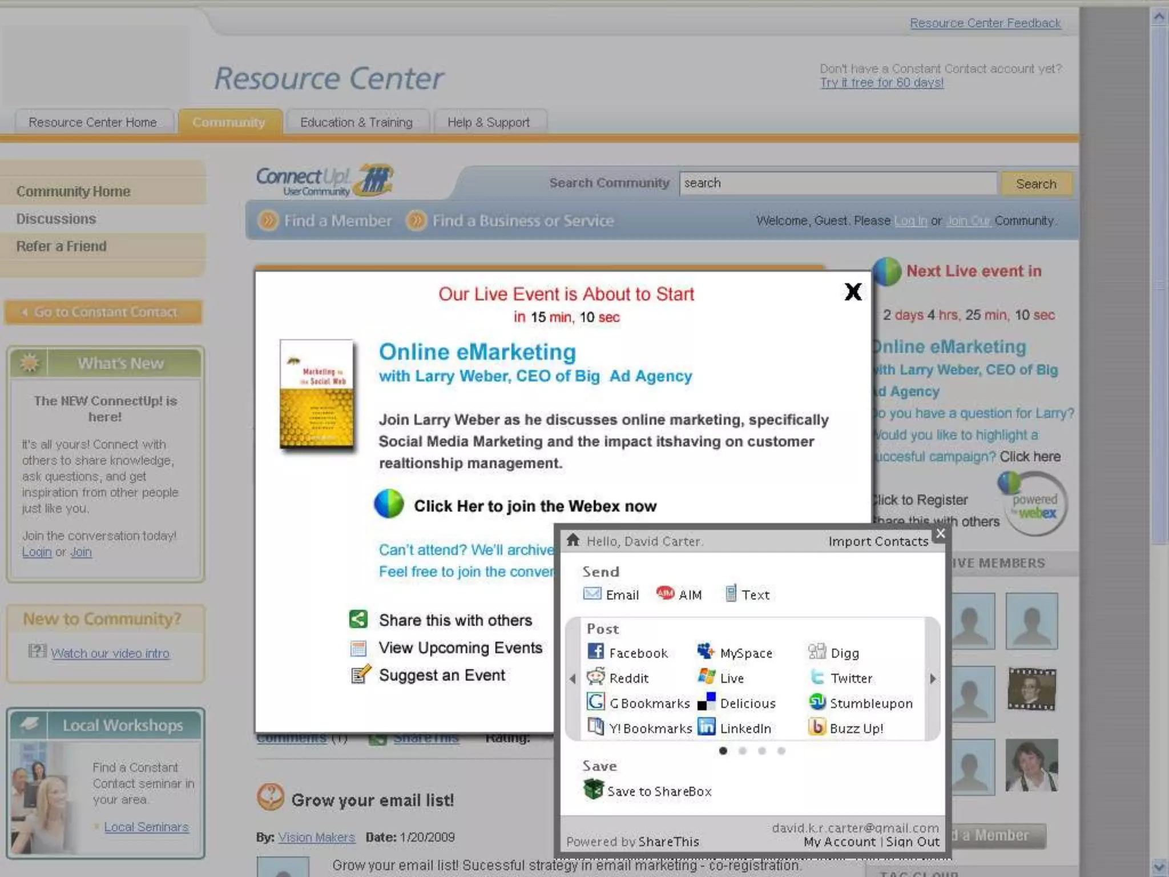Choose the LinkedIn post icon
Screen dimensions: 1169x877
click(x=707, y=727)
